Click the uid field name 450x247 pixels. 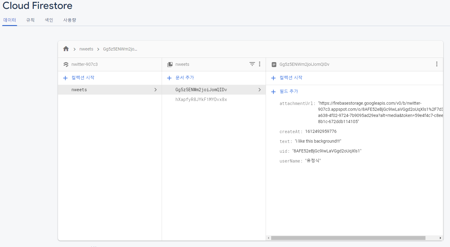(284, 151)
